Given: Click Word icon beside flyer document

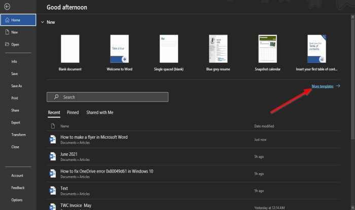Looking at the screenshot, I should click(52, 139).
